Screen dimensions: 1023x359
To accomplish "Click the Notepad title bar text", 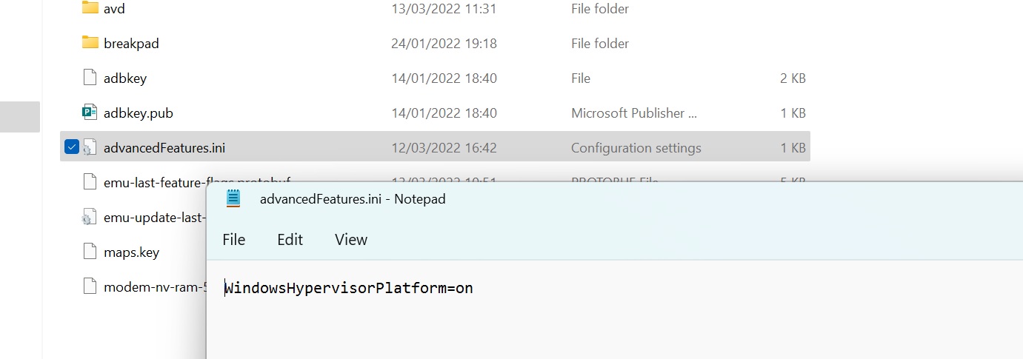I will pyautogui.click(x=353, y=199).
